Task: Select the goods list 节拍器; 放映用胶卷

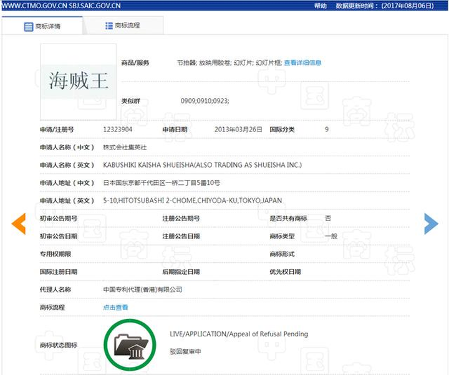Action: coord(229,63)
